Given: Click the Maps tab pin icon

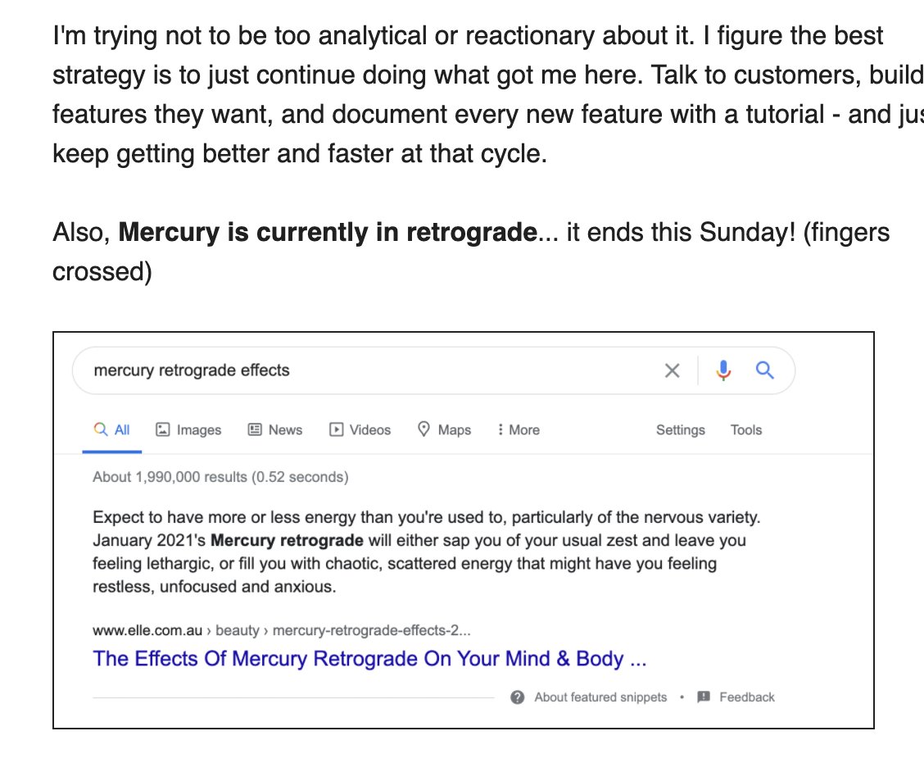Looking at the screenshot, I should point(424,429).
